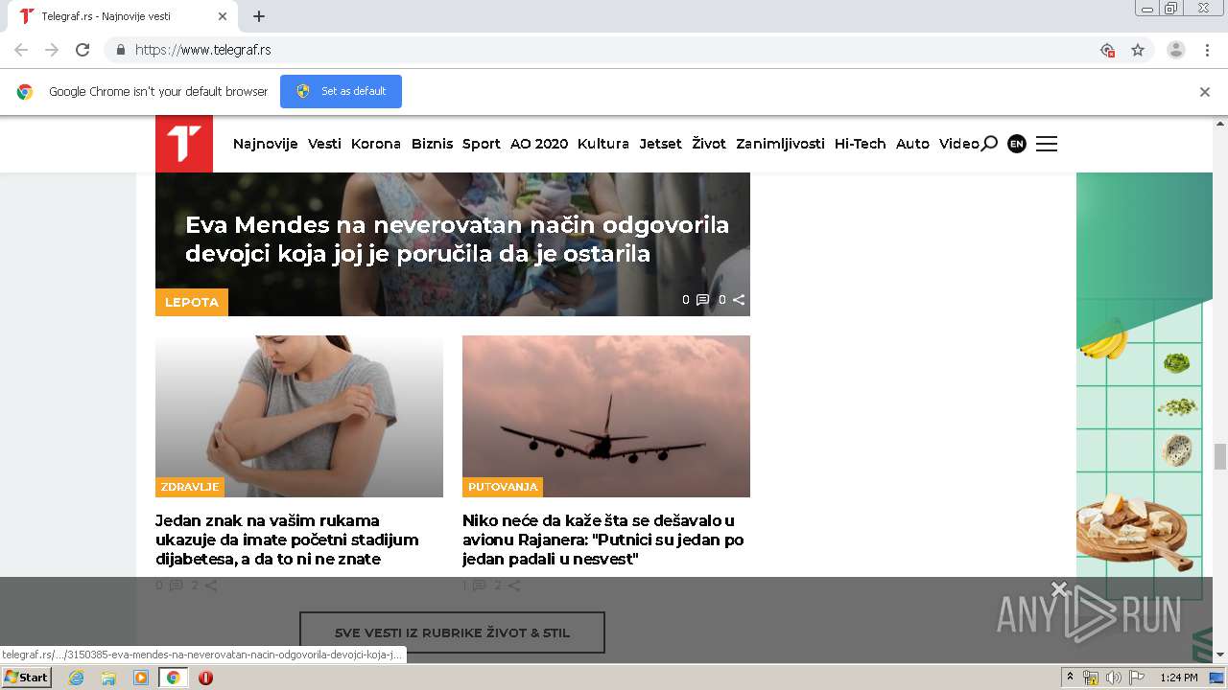Open the Eva Mendes headline article
Image resolution: width=1228 pixels, height=690 pixels.
coord(458,239)
